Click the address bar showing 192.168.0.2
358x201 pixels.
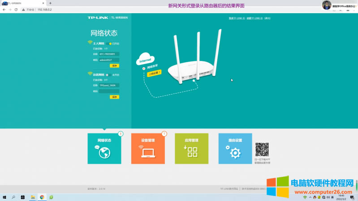coord(44,9)
